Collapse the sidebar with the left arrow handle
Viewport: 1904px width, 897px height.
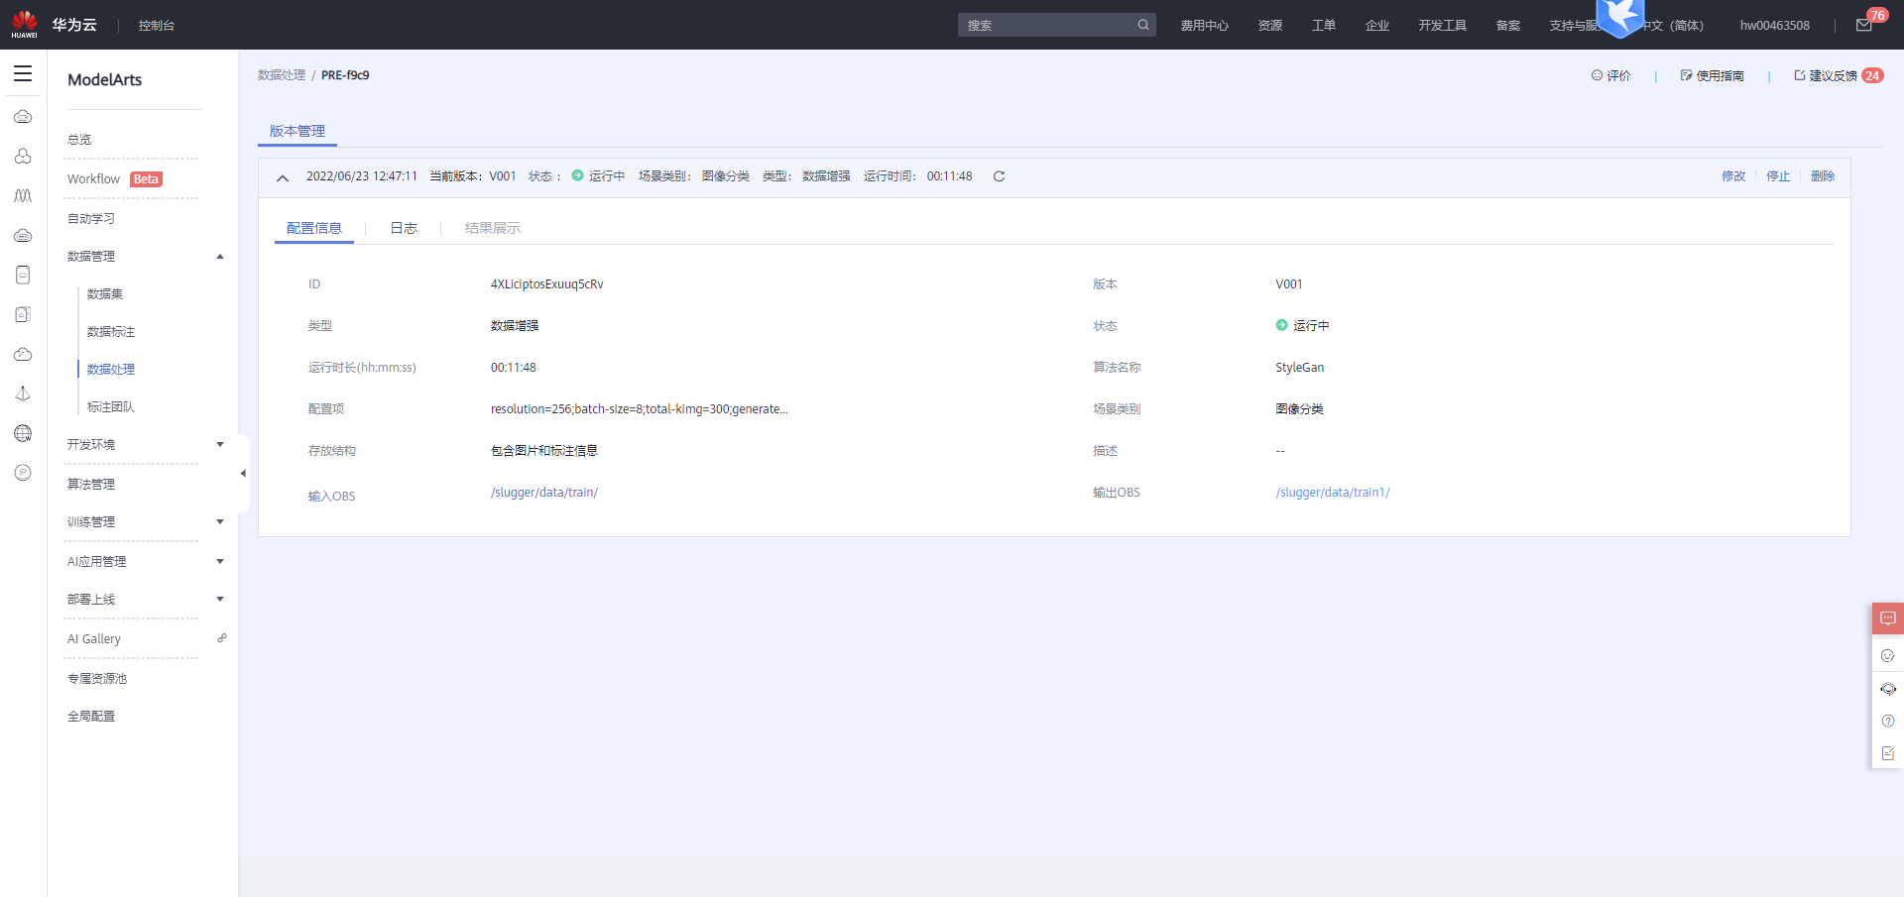coord(243,474)
